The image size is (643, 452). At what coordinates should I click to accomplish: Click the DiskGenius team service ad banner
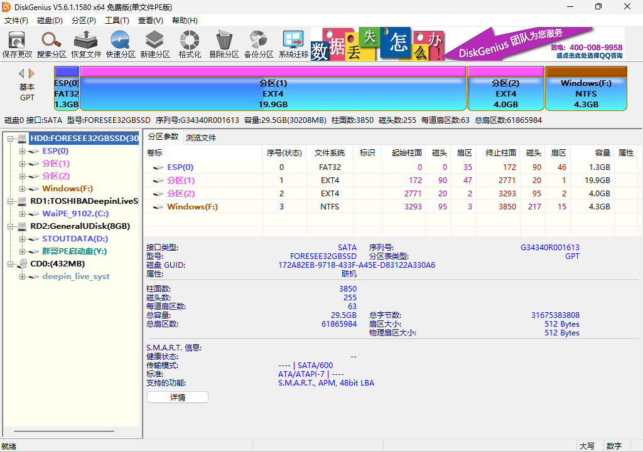[534, 43]
